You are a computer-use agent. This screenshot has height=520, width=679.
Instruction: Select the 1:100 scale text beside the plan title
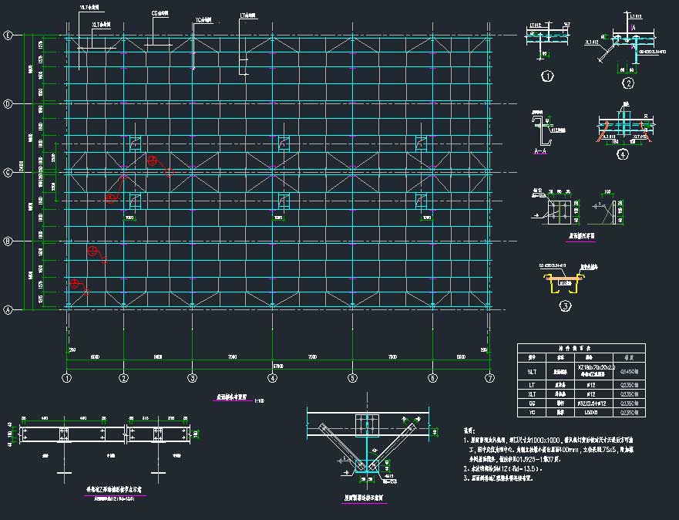pos(260,401)
